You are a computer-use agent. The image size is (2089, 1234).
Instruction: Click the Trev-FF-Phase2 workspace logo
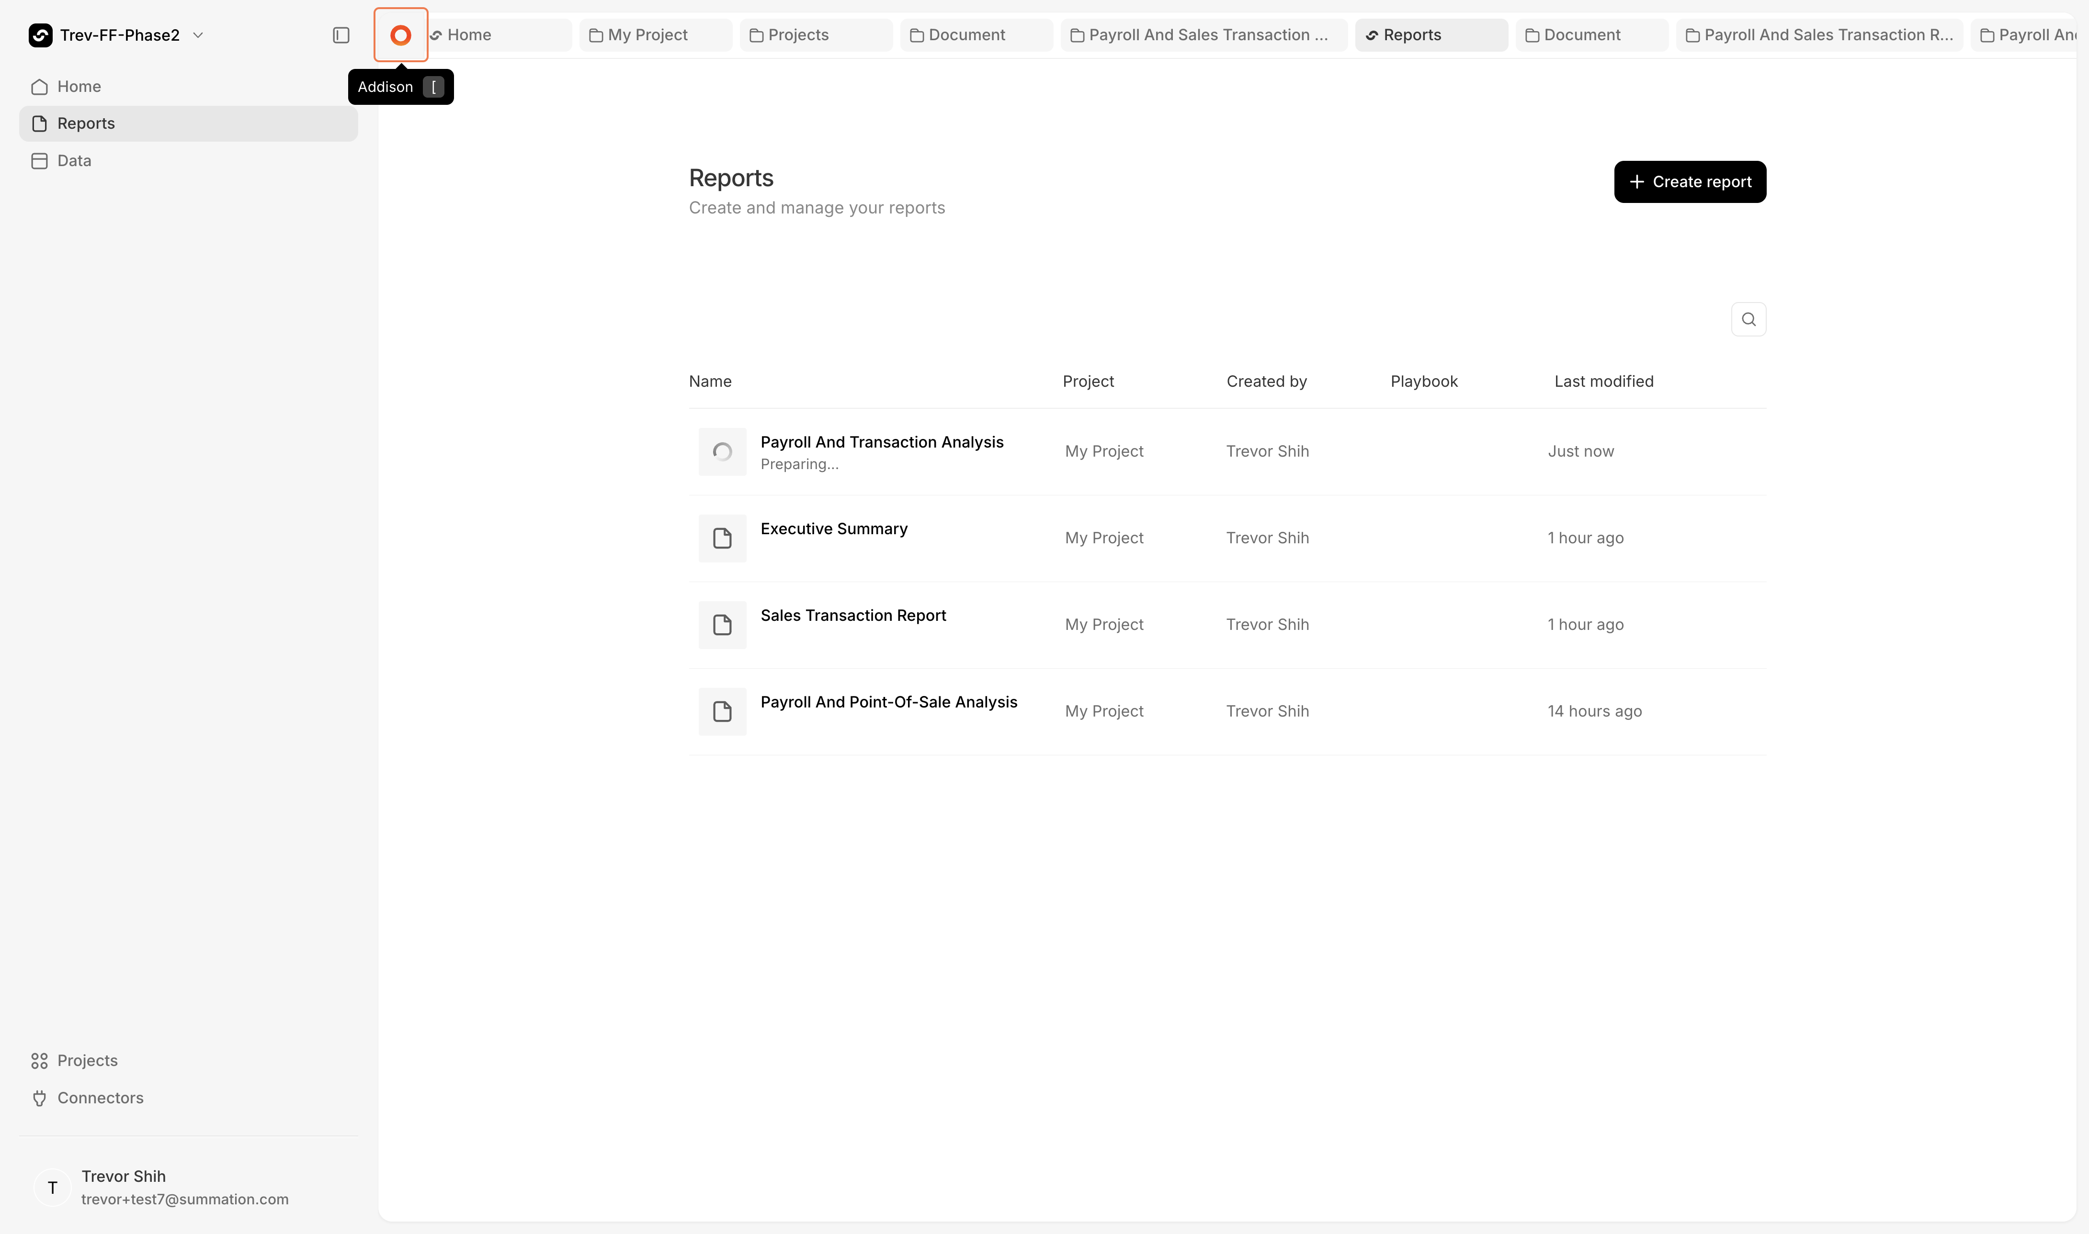tap(40, 35)
